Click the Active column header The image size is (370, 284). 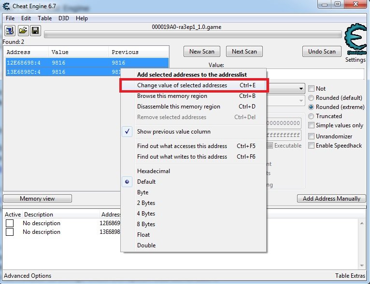13,214
